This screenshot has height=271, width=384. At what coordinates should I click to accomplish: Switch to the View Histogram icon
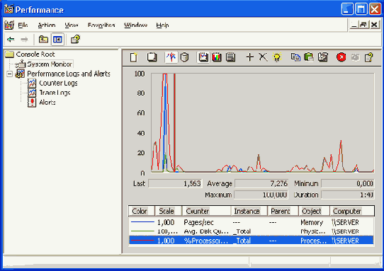pyautogui.click(x=217, y=57)
